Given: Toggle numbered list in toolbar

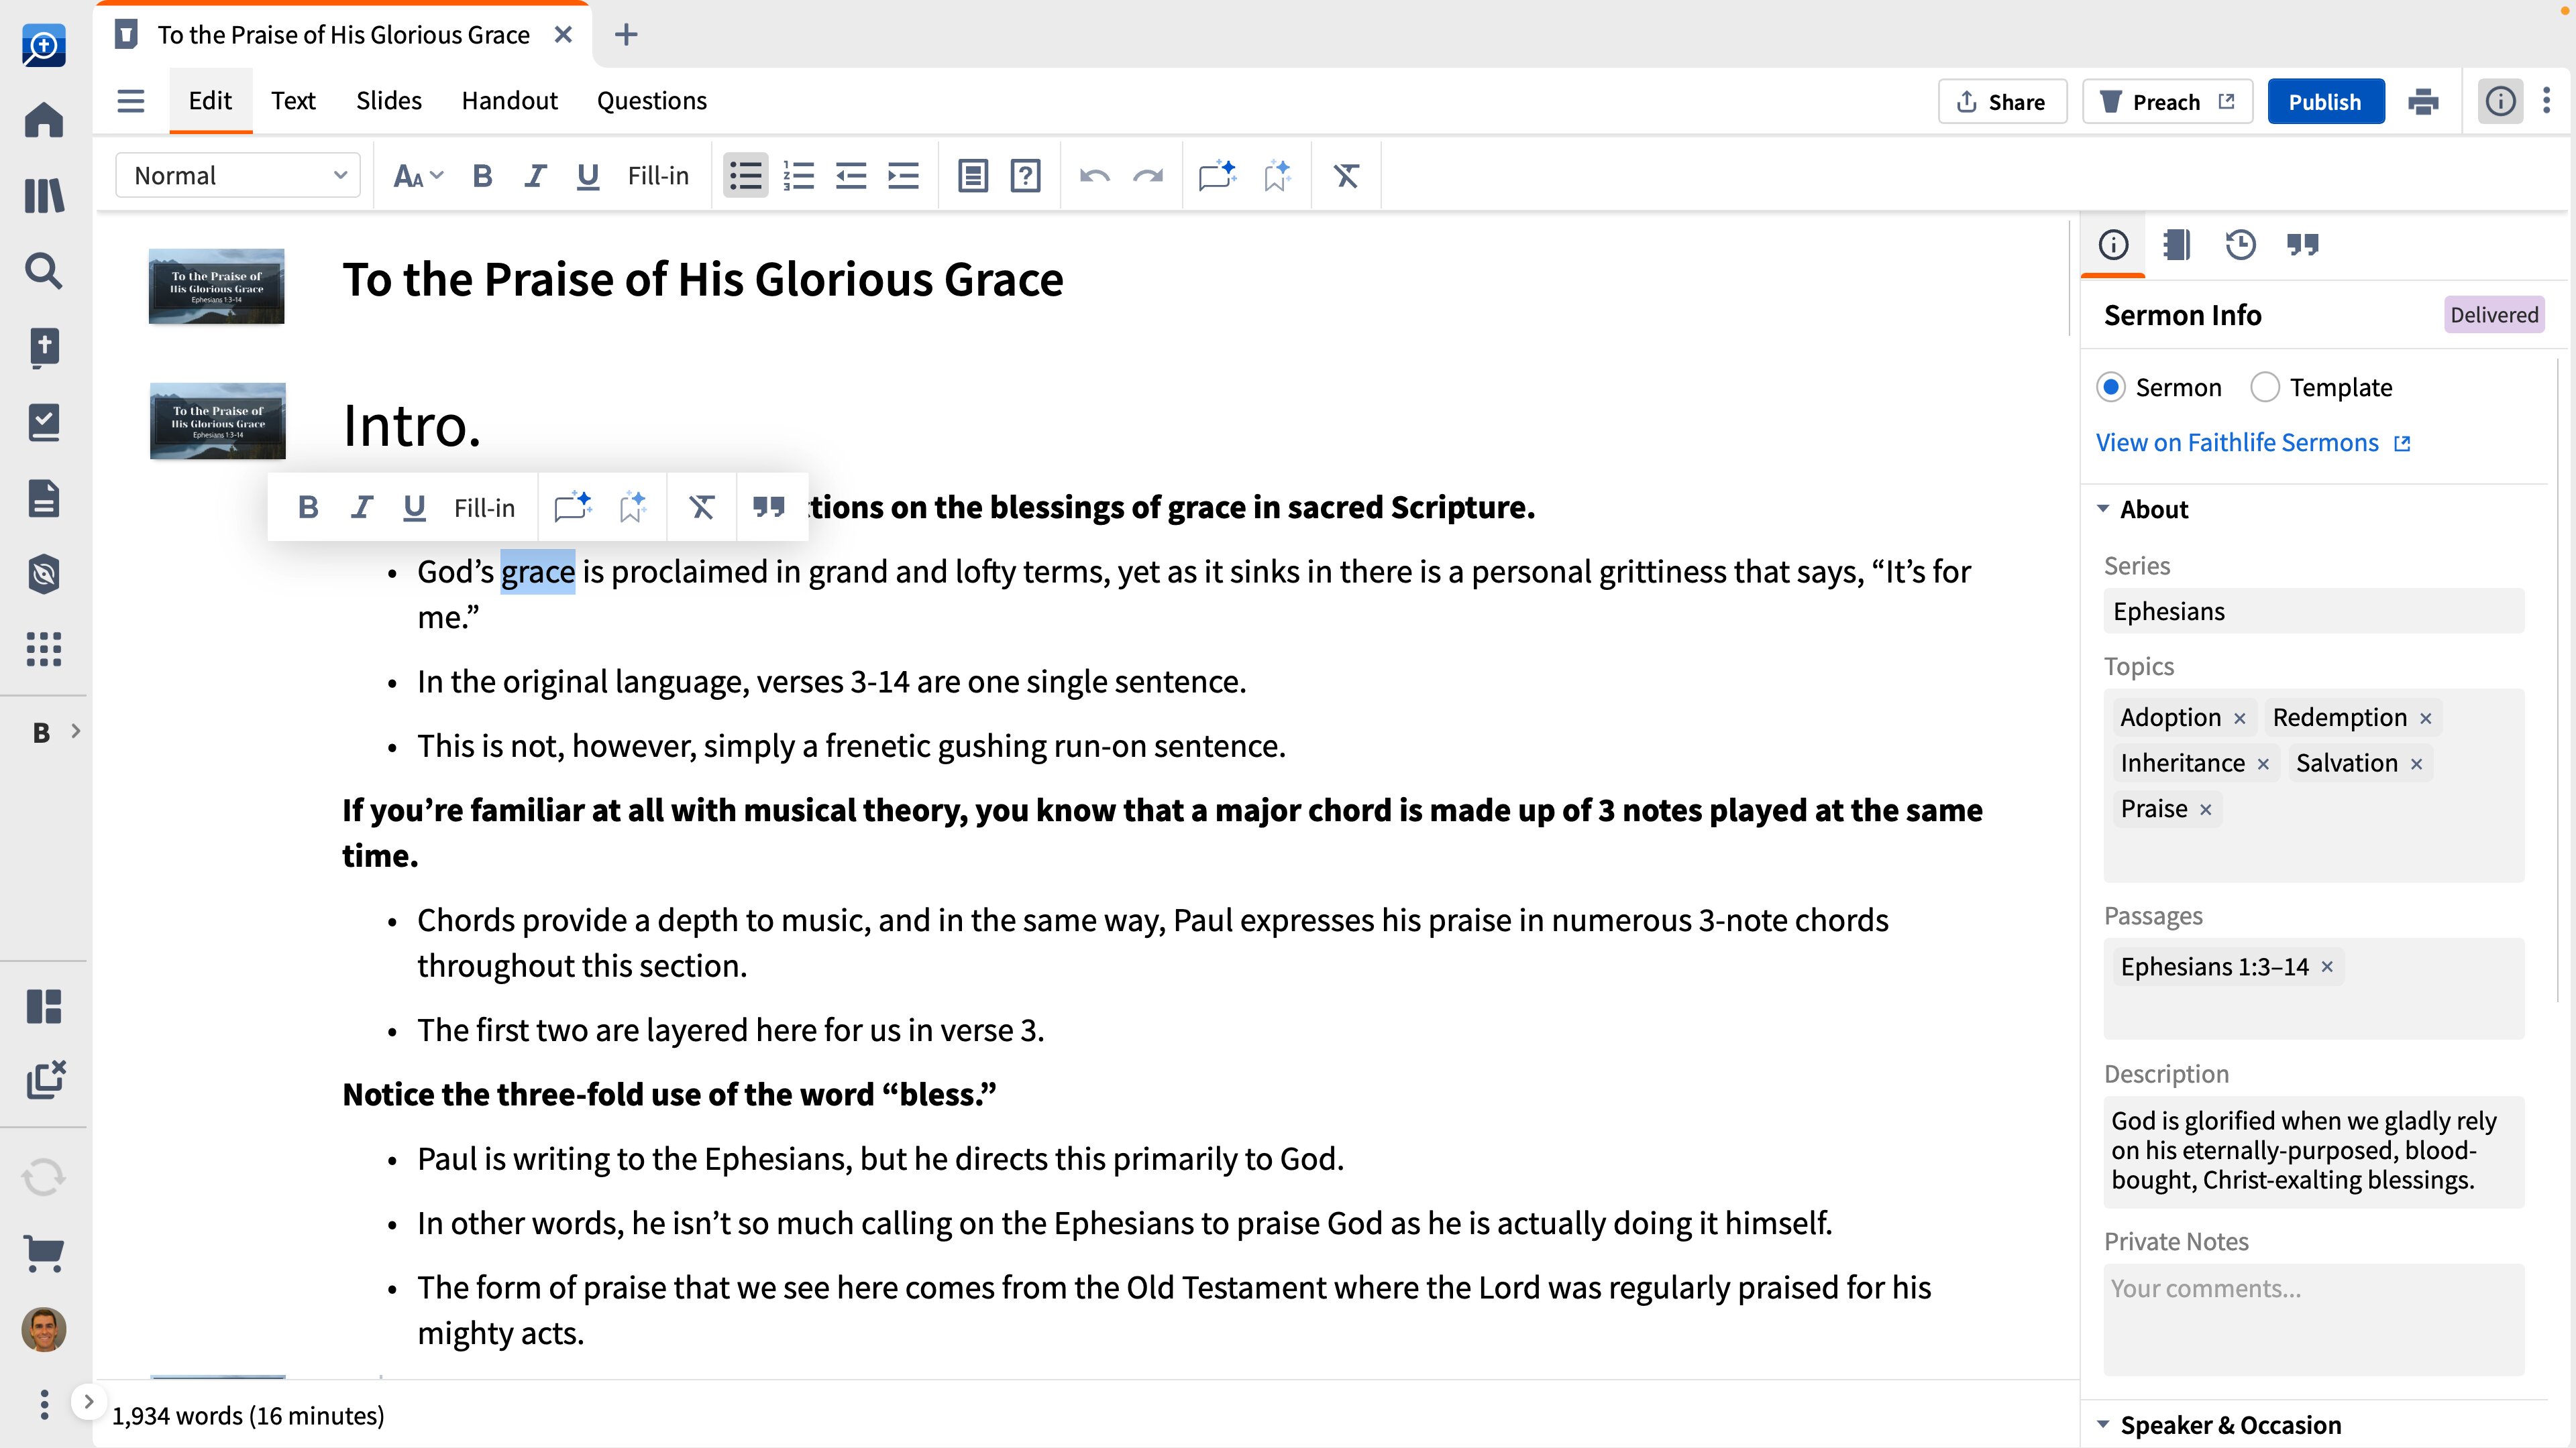Looking at the screenshot, I should [798, 176].
